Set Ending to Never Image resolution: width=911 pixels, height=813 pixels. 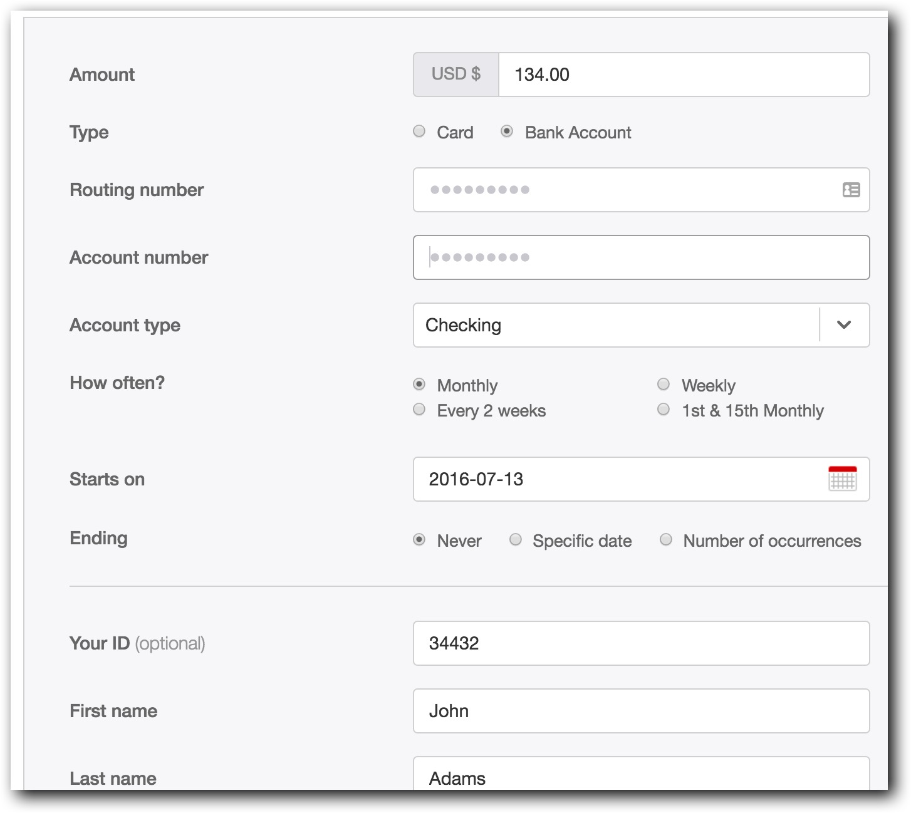click(419, 539)
